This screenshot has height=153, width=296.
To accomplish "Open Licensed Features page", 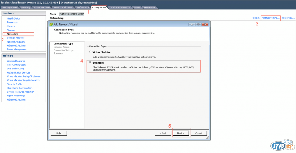I will pos(16,61).
